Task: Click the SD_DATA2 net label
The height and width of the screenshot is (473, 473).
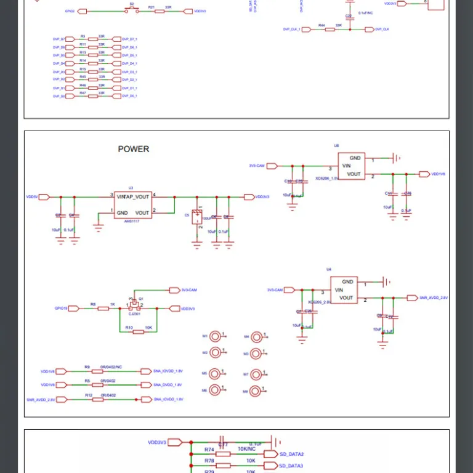Action: click(291, 454)
